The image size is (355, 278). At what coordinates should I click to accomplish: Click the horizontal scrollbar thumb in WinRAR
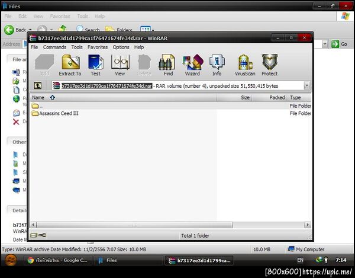(x=134, y=225)
